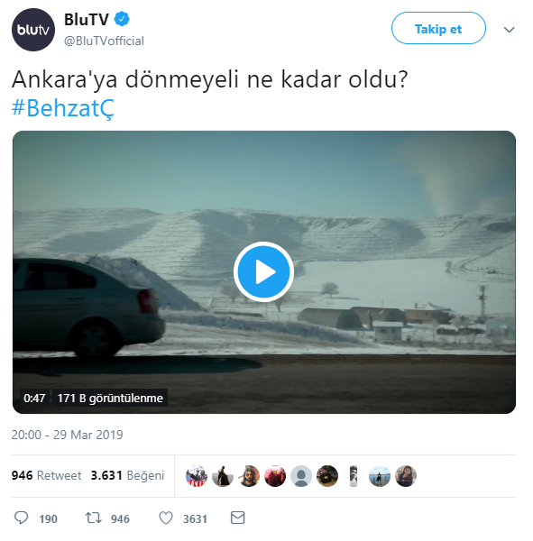
Task: Click the default gray silhouette liker avatar
Action: pyautogui.click(x=301, y=476)
